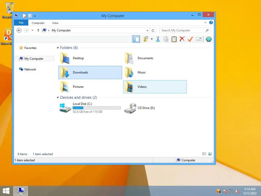The image size is (261, 196).
Task: Delete selection with the red X icon
Action: [x=182, y=39]
